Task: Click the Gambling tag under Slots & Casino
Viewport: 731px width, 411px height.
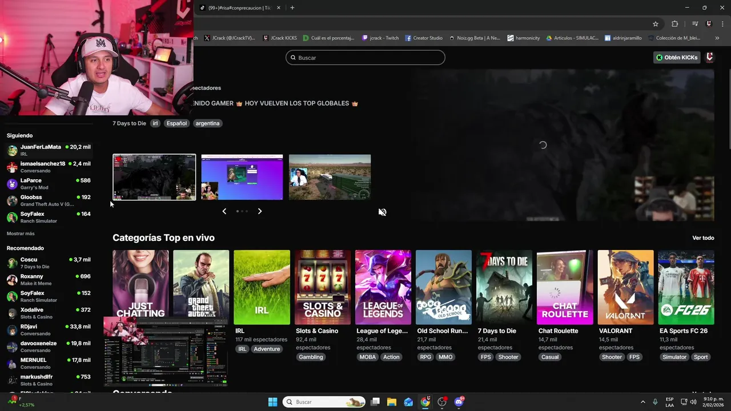Action: click(311, 357)
